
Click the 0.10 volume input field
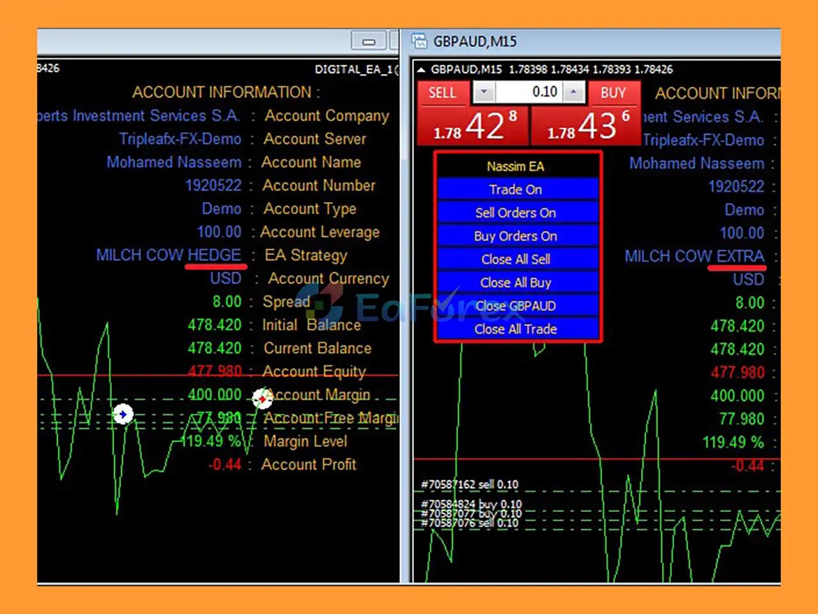[529, 92]
